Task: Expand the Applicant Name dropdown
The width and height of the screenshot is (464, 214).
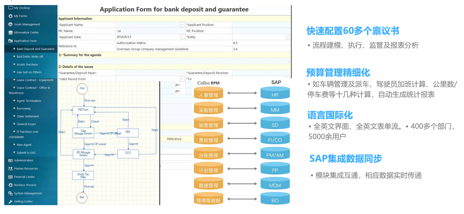Action: 182,25
